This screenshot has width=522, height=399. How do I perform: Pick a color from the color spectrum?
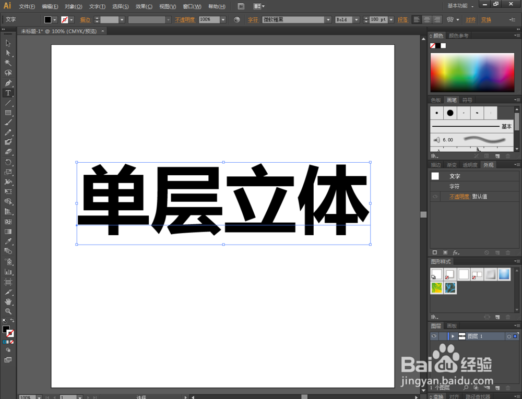click(x=472, y=72)
